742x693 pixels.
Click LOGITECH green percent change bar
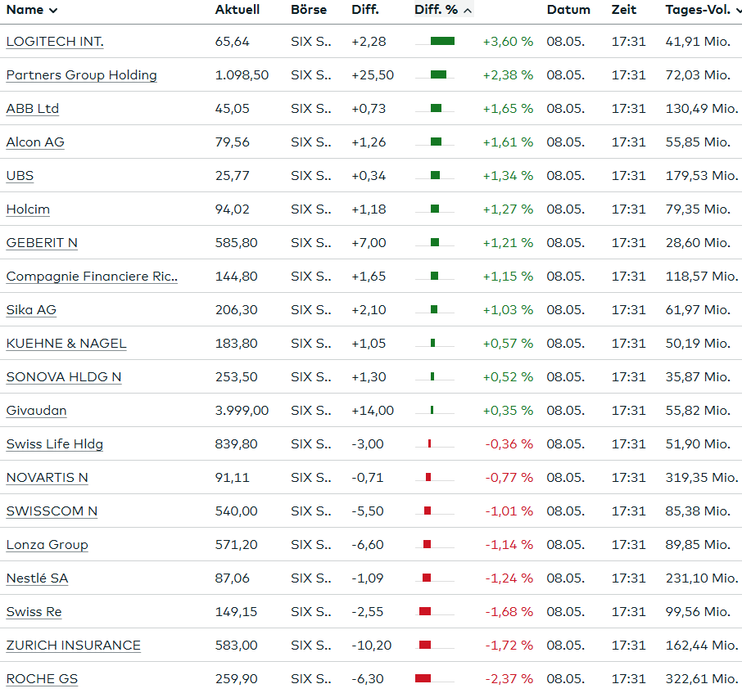tap(442, 42)
